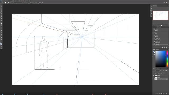The width and height of the screenshot is (169, 95).
Task: Filter layers by pixel layers
Action: click(160, 70)
